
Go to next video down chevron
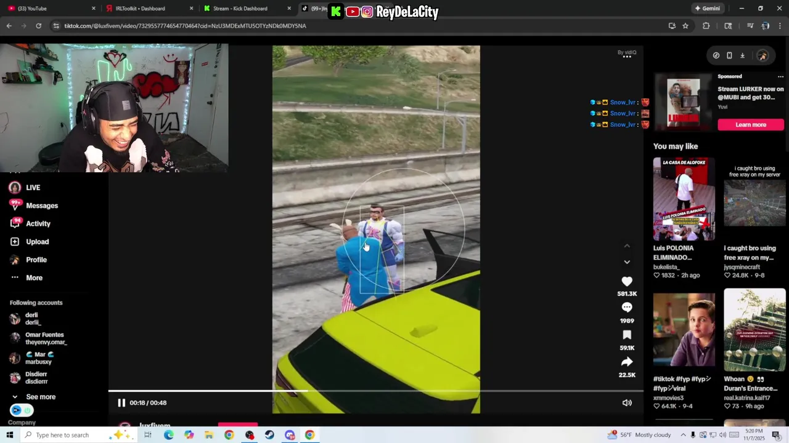(627, 262)
